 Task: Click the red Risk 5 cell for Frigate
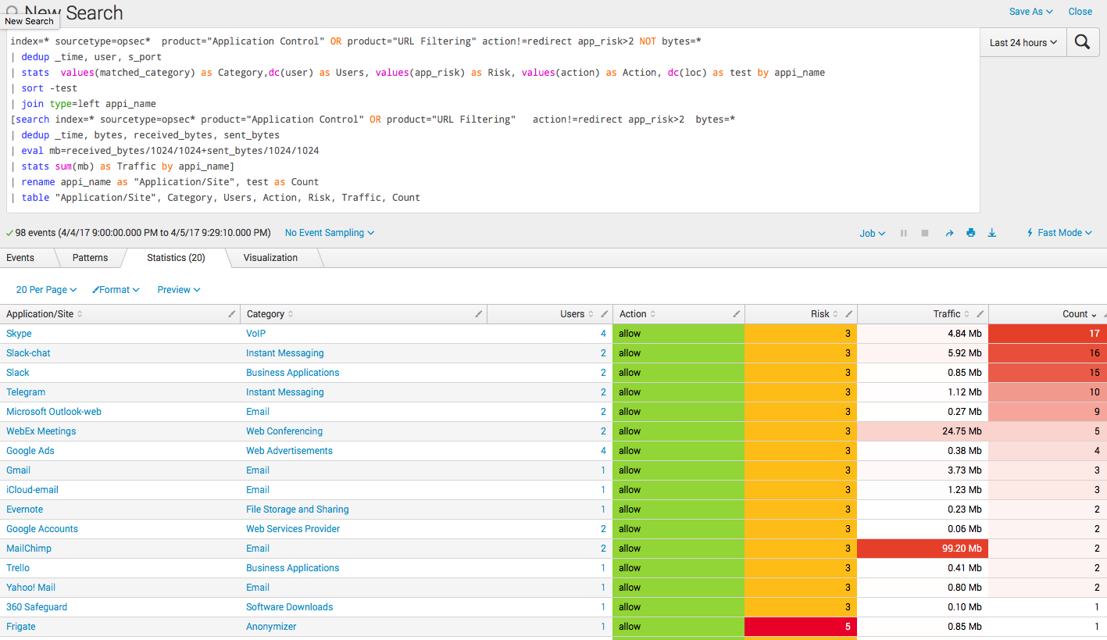point(801,627)
